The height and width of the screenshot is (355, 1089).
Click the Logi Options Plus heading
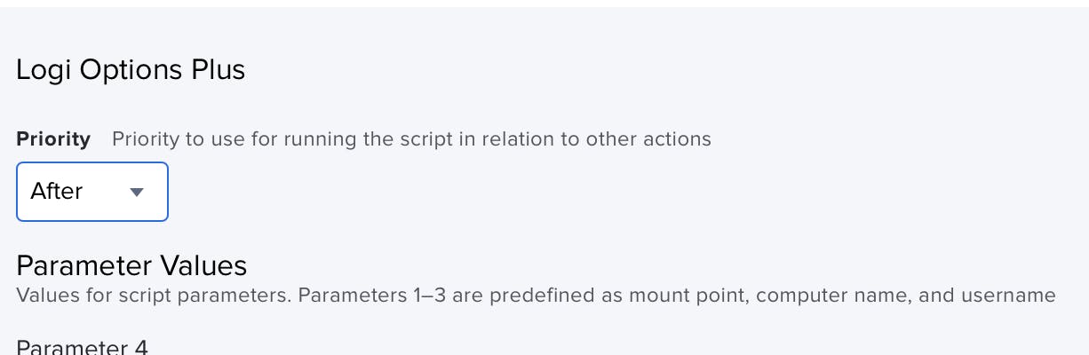131,70
